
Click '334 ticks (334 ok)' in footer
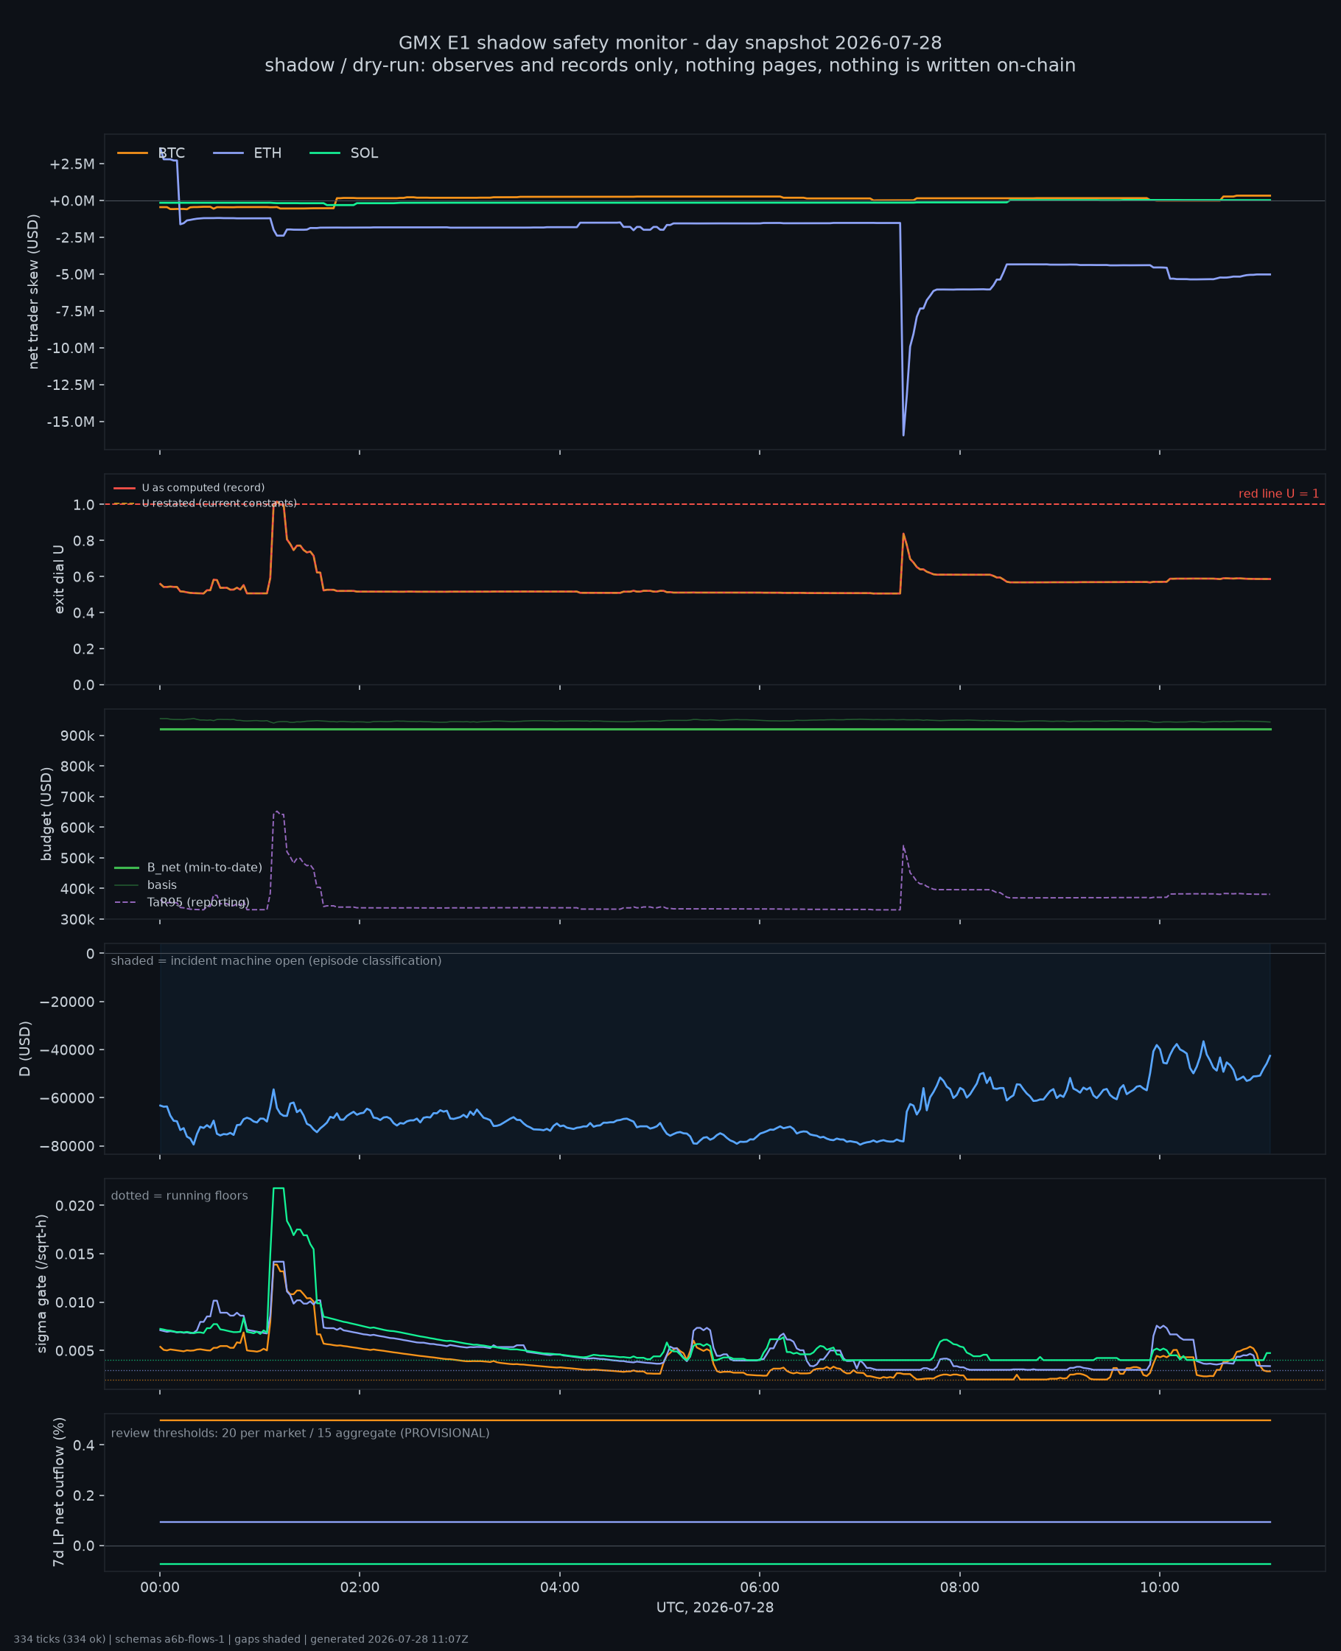(60, 1639)
